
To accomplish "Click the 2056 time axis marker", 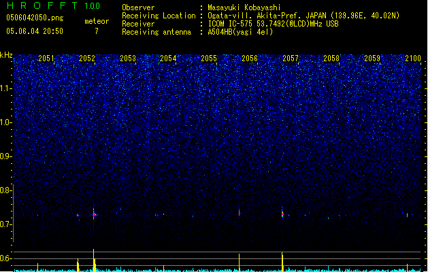I will [250, 58].
